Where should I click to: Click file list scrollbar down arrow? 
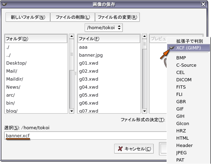click(x=144, y=111)
